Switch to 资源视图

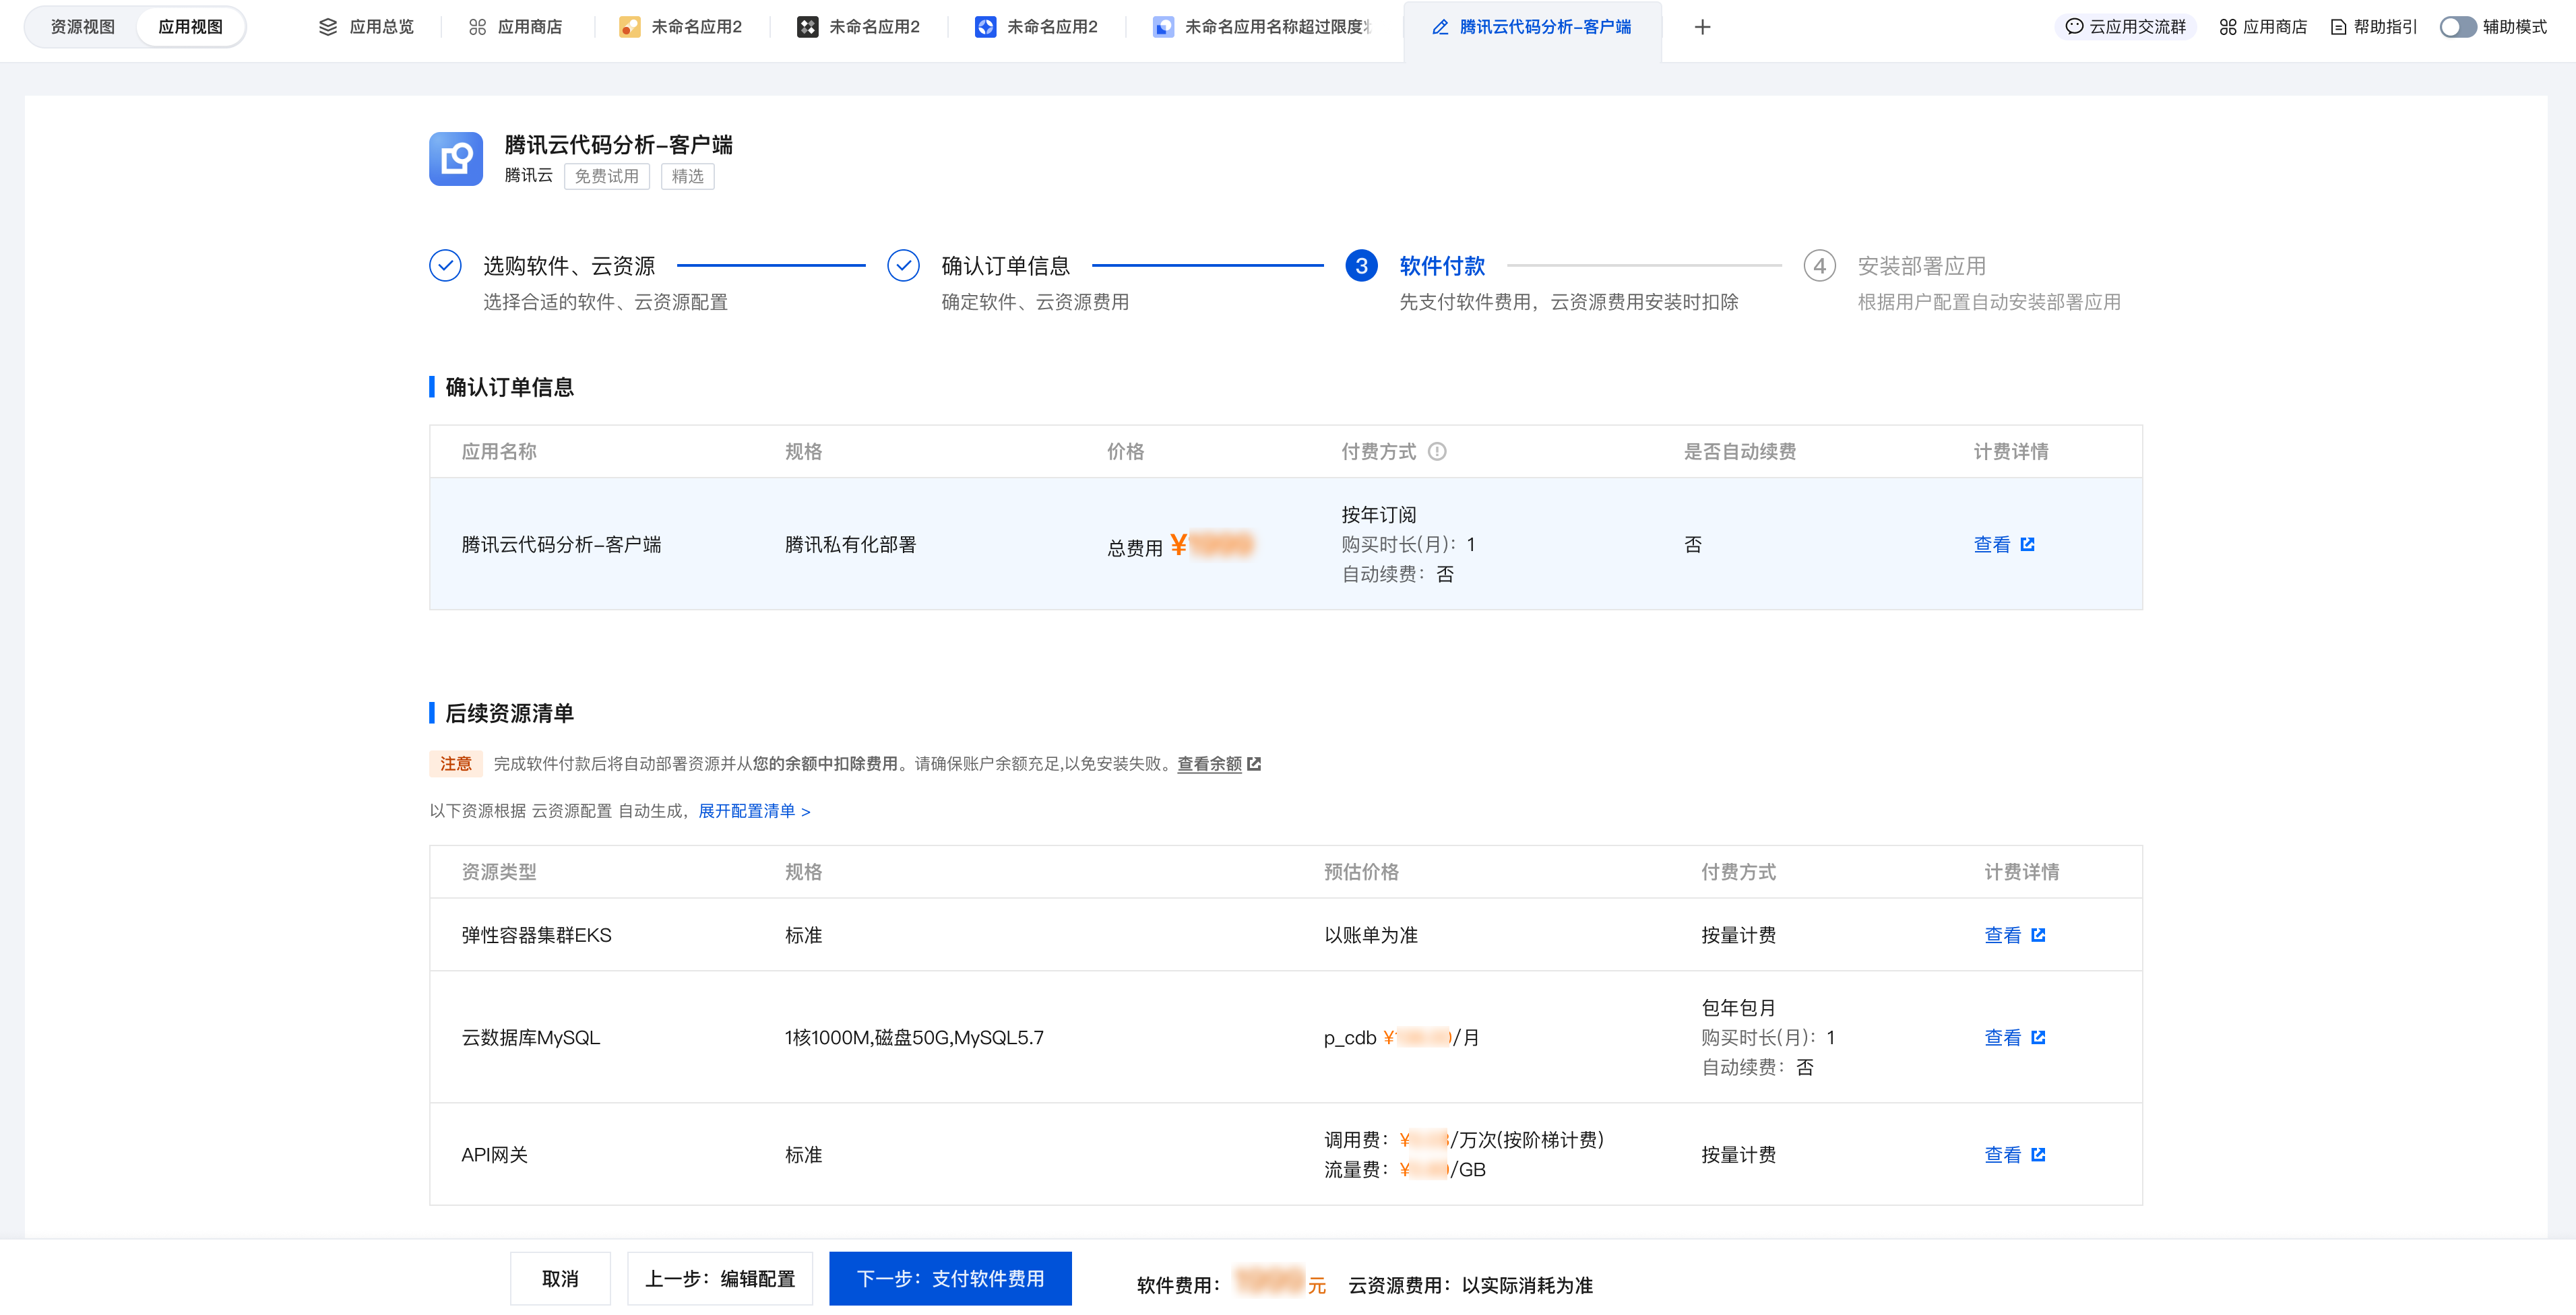pyautogui.click(x=82, y=27)
